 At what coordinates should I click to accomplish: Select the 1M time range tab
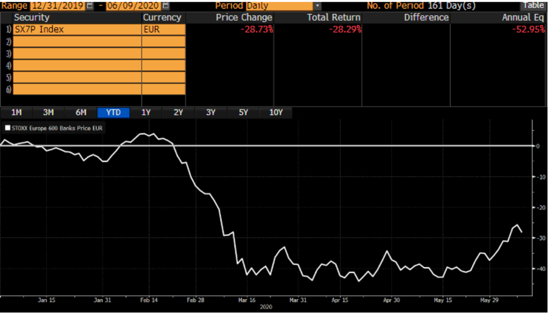pos(16,113)
